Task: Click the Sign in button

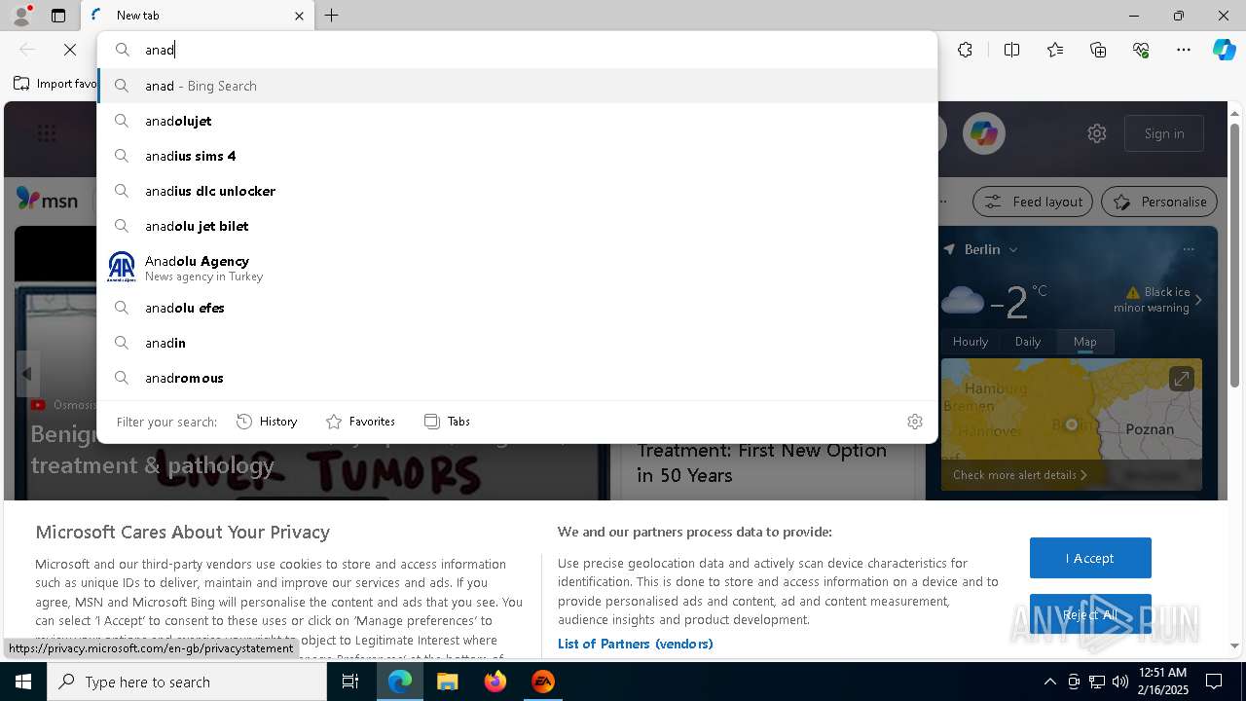Action: pos(1164,133)
